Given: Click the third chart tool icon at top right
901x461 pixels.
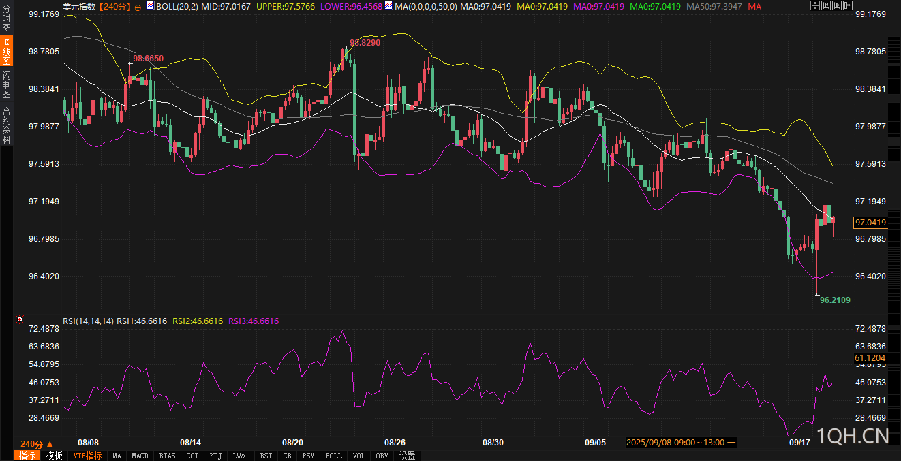Looking at the screenshot, I should pyautogui.click(x=837, y=6).
